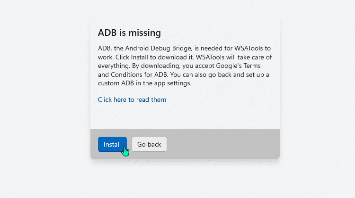Click the ADB description paragraph text
This screenshot has height=198, width=355.
click(x=185, y=66)
